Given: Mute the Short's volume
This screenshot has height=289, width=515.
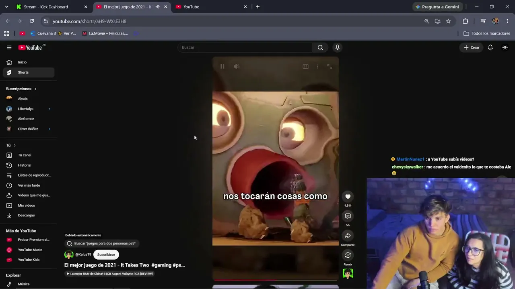Looking at the screenshot, I should pyautogui.click(x=237, y=67).
